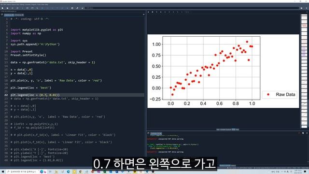Browse for a working directory folder icon

coord(301,8)
